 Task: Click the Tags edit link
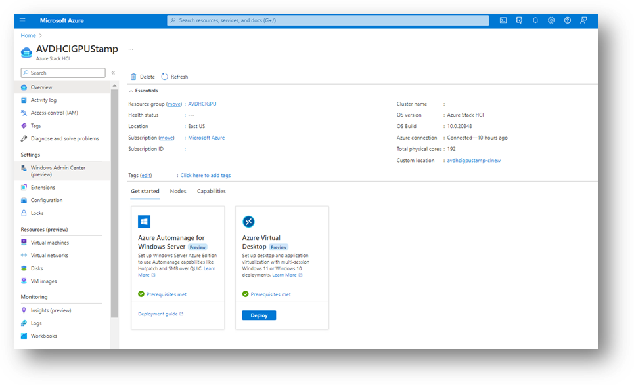tap(146, 176)
